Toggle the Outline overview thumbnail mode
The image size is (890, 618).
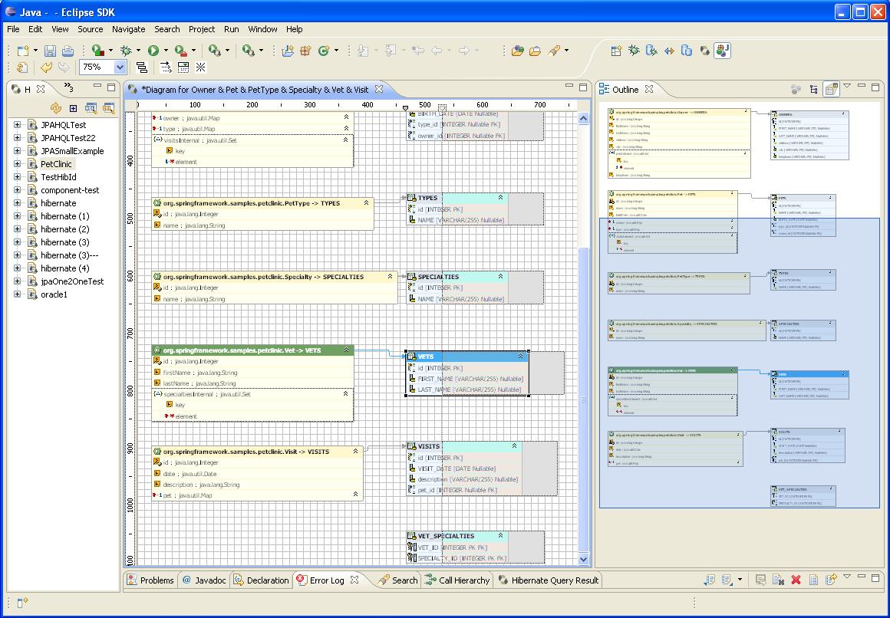click(831, 90)
